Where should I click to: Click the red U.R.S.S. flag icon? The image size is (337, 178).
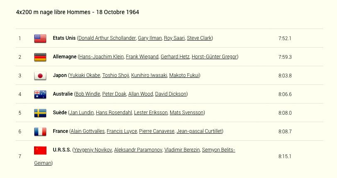(40, 150)
